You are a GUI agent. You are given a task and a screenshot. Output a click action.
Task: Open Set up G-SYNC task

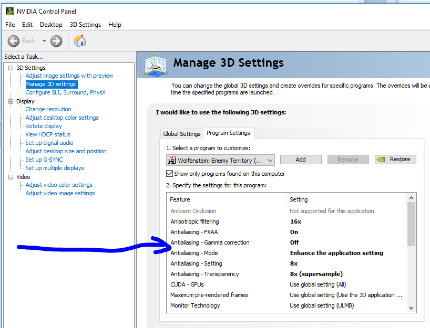pyautogui.click(x=44, y=160)
